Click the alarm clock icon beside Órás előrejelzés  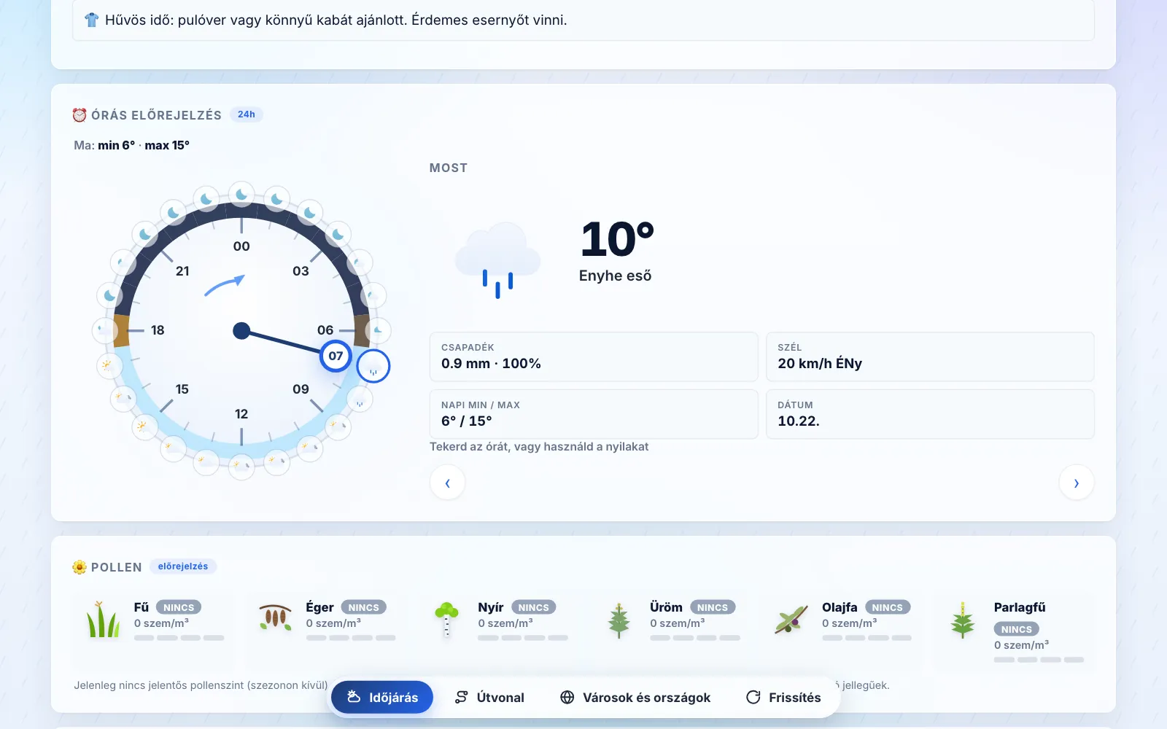[x=80, y=115]
